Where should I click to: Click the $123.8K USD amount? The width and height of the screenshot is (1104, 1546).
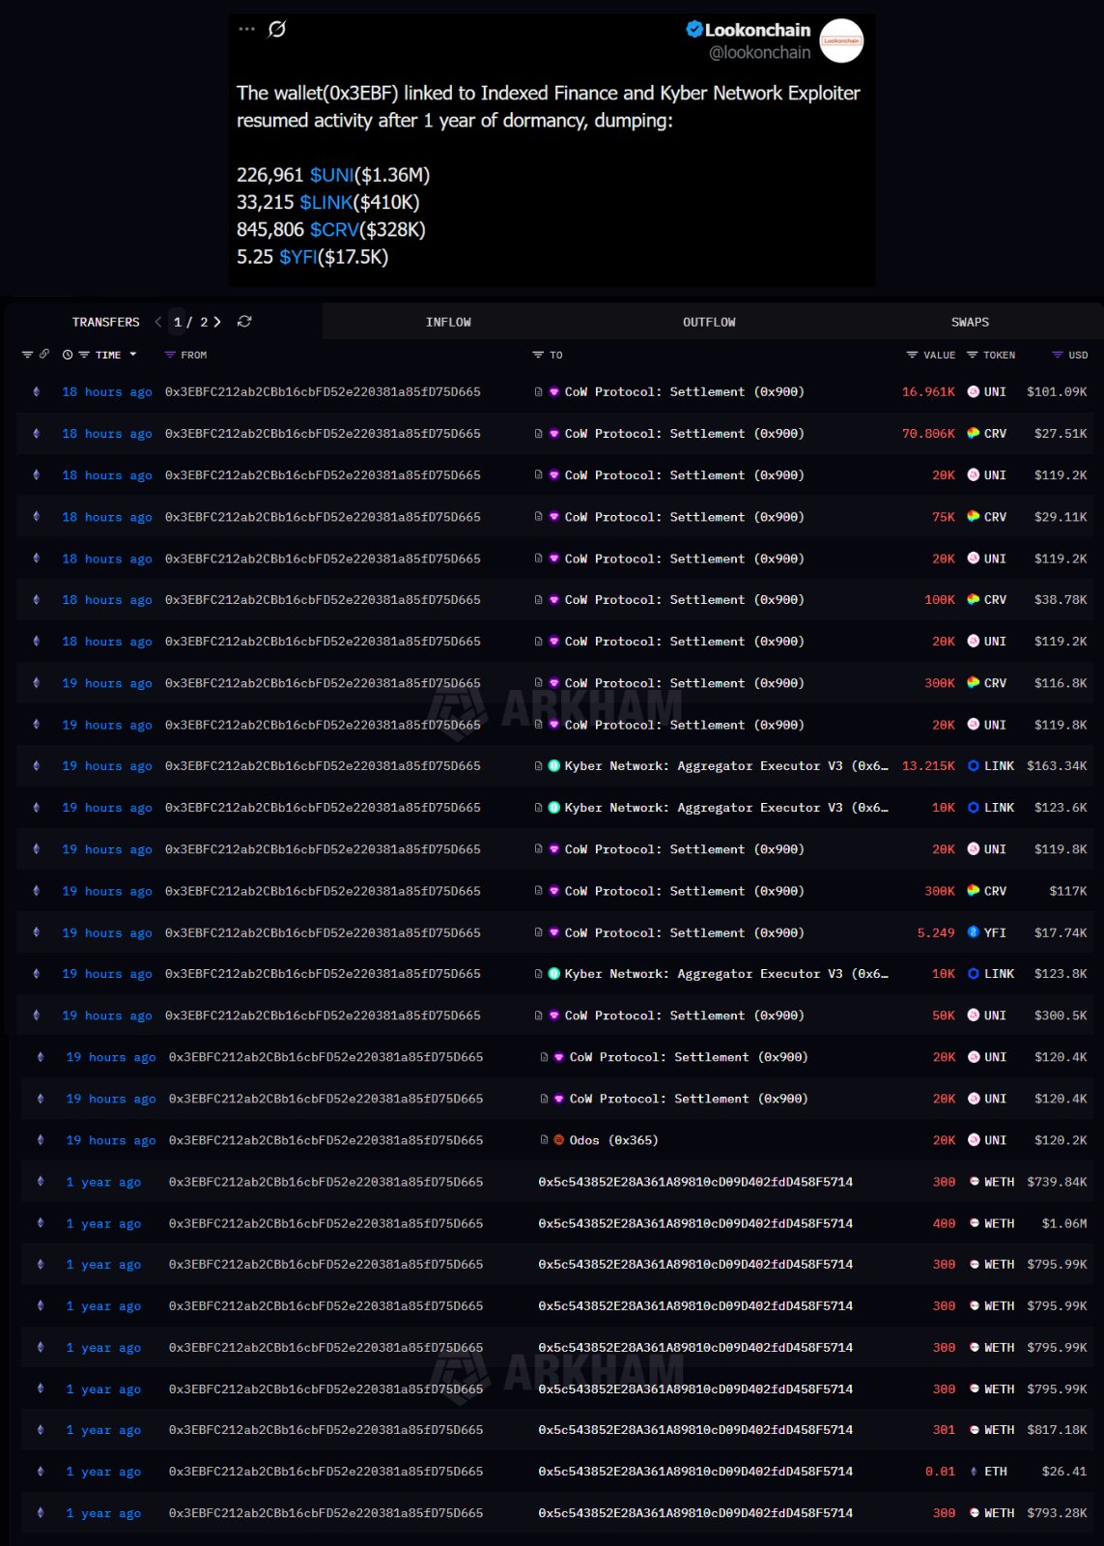(1061, 974)
